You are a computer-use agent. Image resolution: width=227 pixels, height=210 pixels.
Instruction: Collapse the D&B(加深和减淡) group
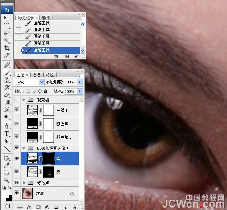[x=24, y=148]
